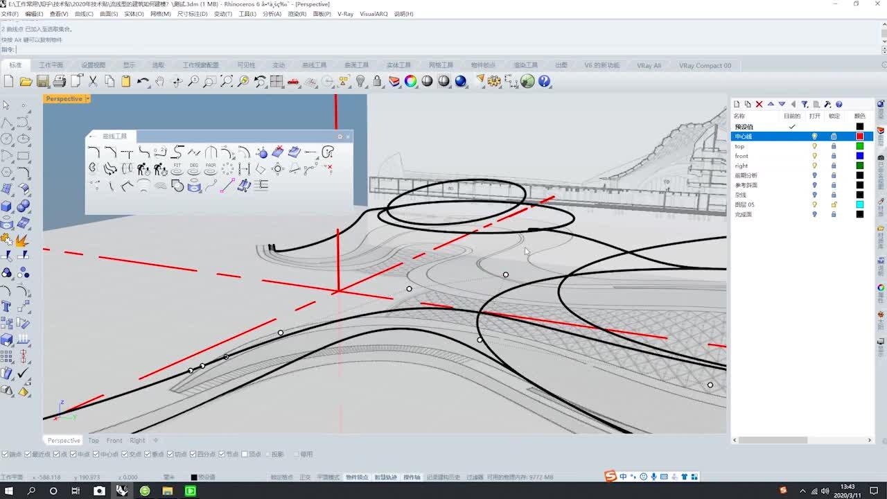Click the Paste clipboard icon
Screen dimensions: 887x499
click(126, 81)
